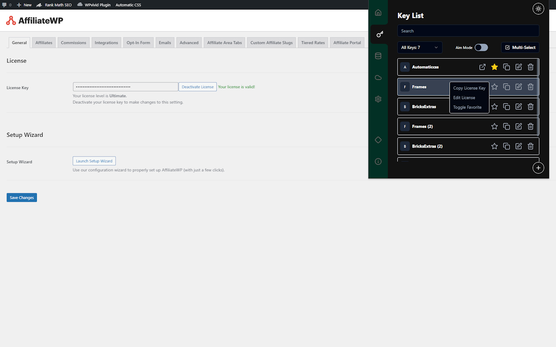The height and width of the screenshot is (347, 556).
Task: Select the Automaticcss key row name
Action: pyautogui.click(x=425, y=67)
